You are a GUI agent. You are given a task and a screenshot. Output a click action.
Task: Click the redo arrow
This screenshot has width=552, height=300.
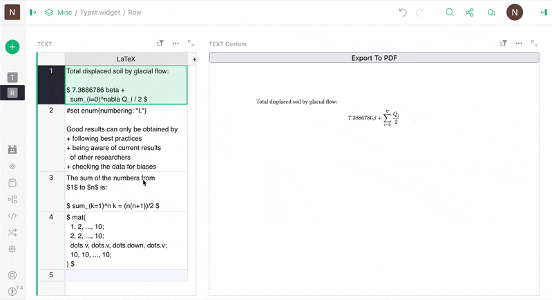point(419,12)
